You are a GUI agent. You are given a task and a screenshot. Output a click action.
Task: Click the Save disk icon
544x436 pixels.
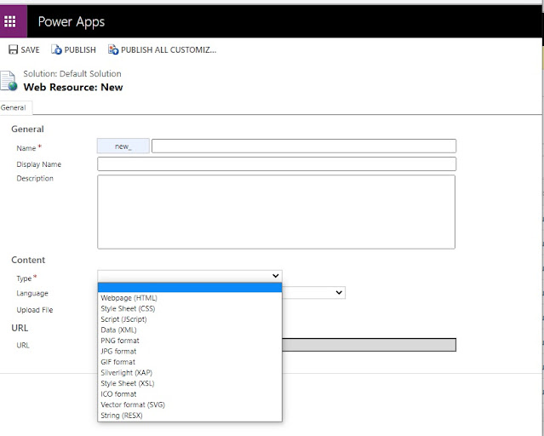click(x=13, y=49)
